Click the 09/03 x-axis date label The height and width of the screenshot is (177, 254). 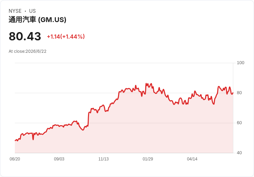(x=59, y=159)
